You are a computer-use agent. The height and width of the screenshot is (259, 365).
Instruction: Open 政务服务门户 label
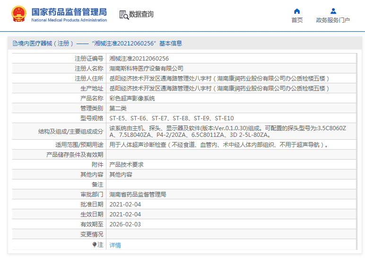(333, 20)
